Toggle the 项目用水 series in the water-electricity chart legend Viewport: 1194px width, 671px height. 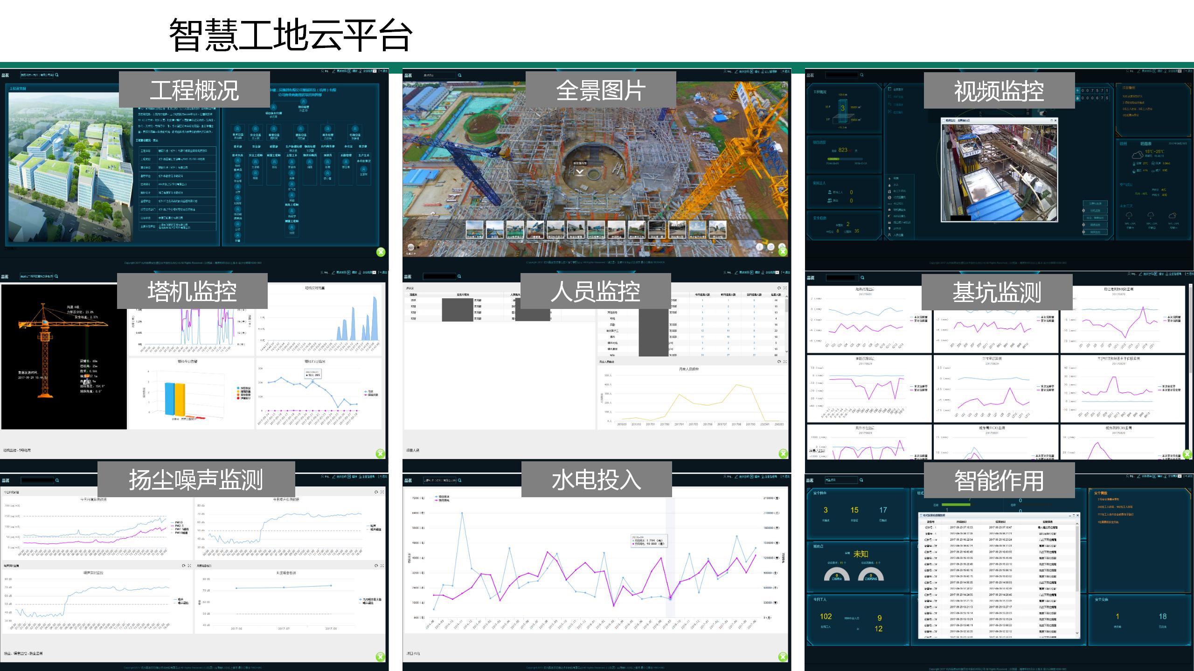[x=442, y=497]
